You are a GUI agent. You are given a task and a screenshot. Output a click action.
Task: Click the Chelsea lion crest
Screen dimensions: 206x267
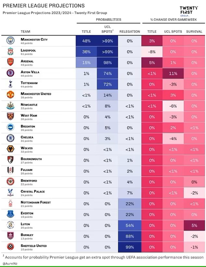[x=10, y=138]
